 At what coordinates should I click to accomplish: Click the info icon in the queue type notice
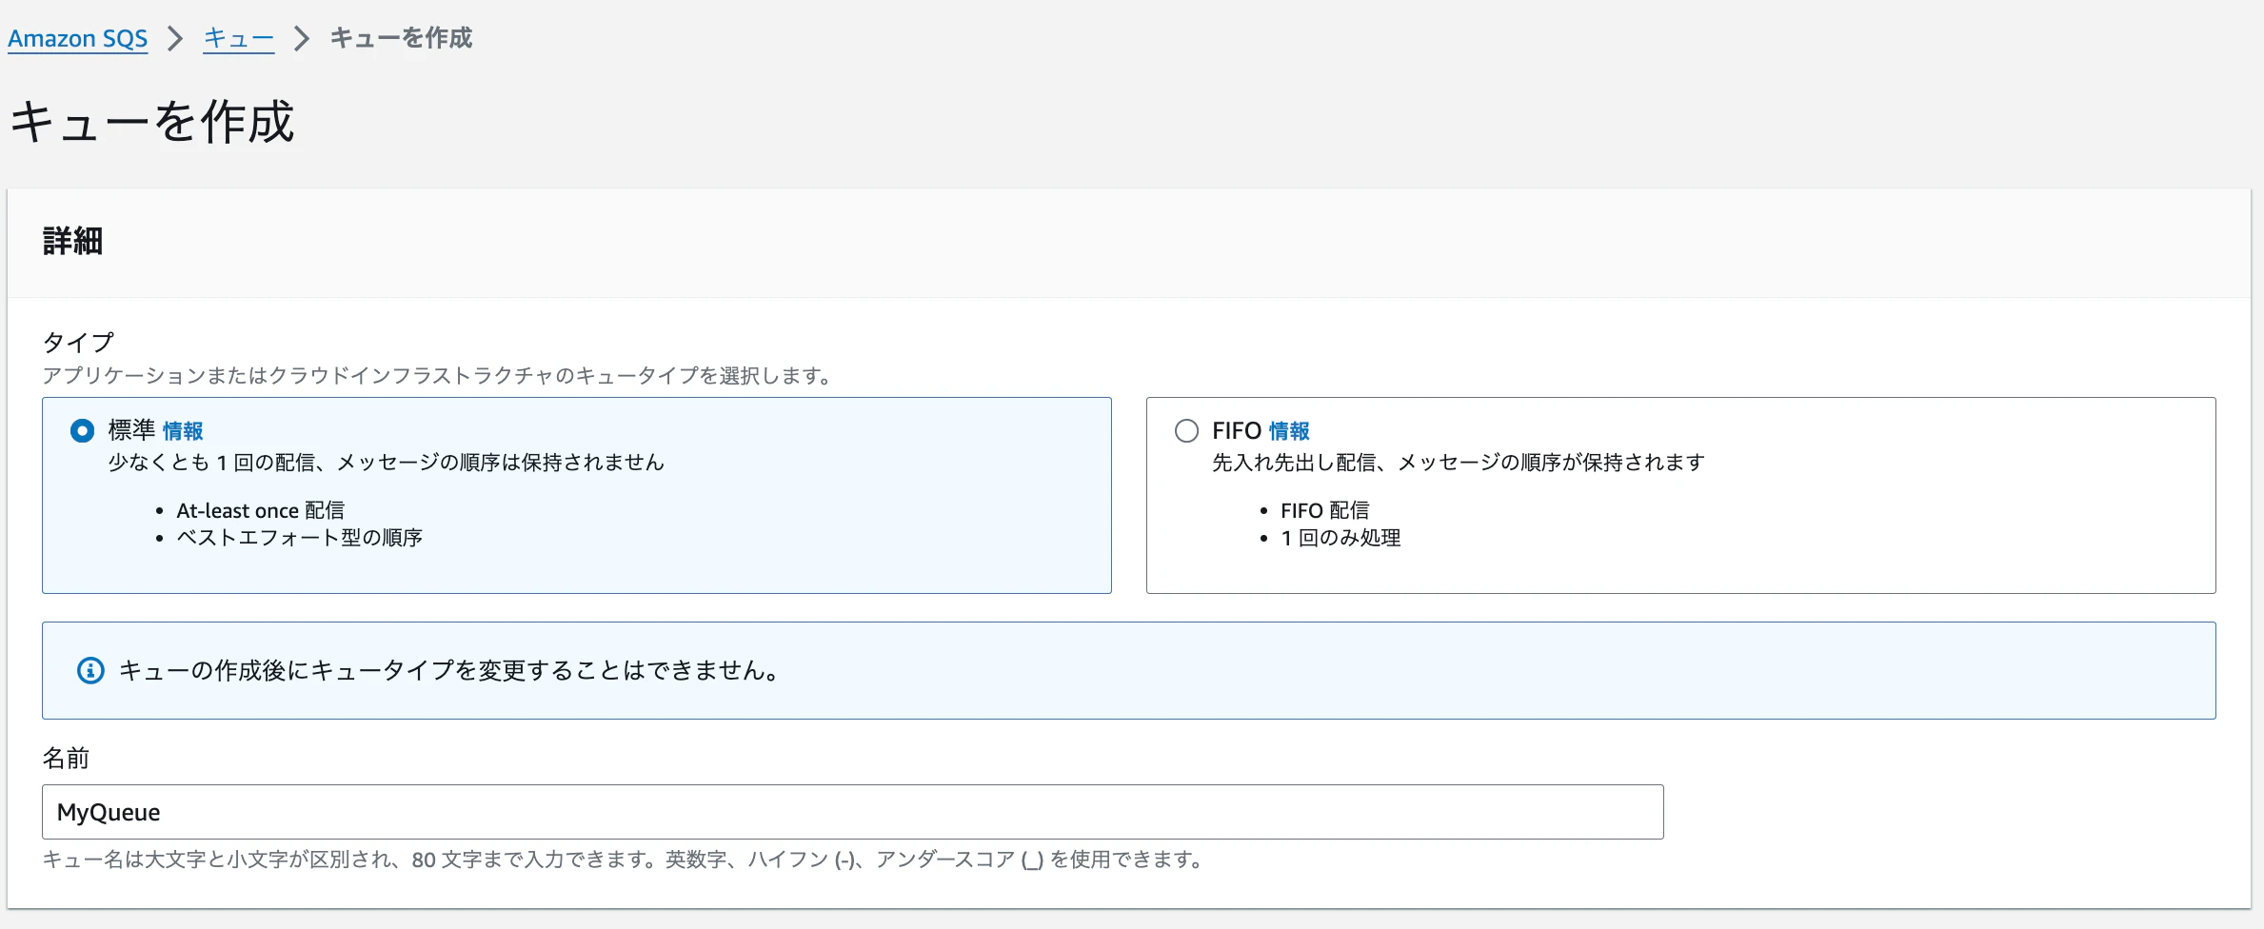90,670
